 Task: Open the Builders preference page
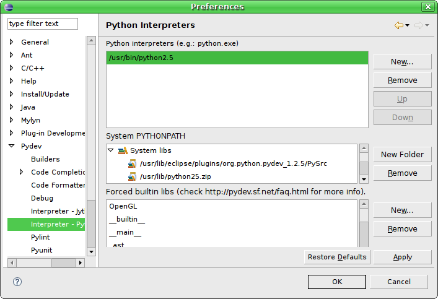pyautogui.click(x=45, y=159)
